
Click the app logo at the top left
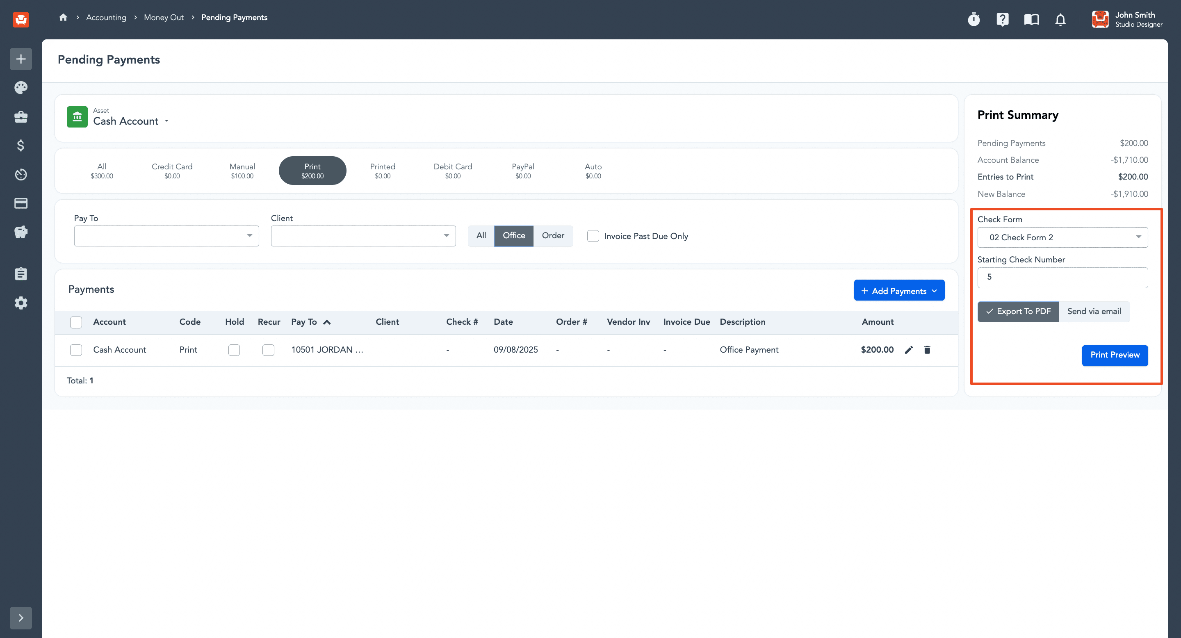(x=21, y=19)
